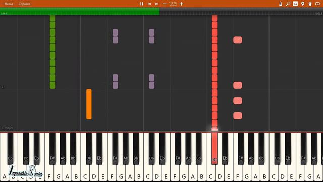Seek within the green song progress bar
Screen dimensions: 323x182
(80, 11)
